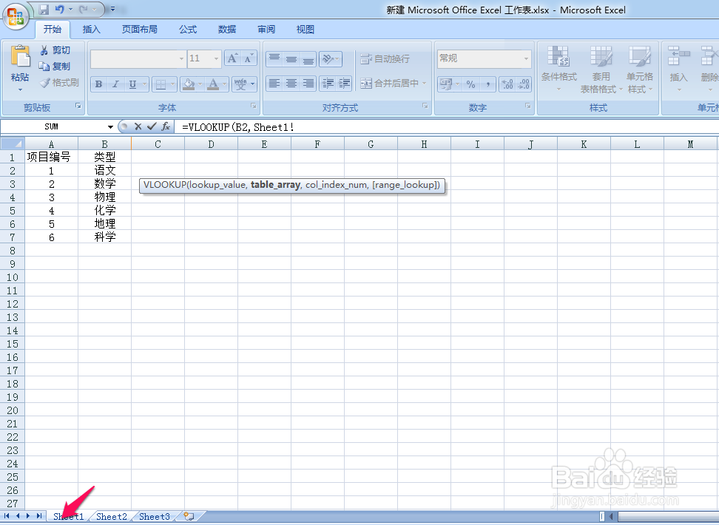Open the wén phonetic guide tool
Image resolution: width=719 pixels, height=525 pixels.
click(240, 84)
